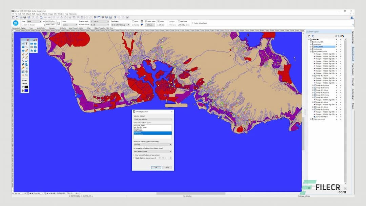Enable Use Selected Features in Source Layer
Screen dimensions: 366x206
click(134, 154)
